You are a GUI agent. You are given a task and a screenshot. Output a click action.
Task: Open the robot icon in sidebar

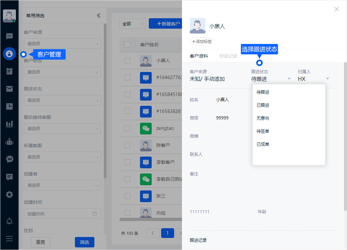[9, 142]
